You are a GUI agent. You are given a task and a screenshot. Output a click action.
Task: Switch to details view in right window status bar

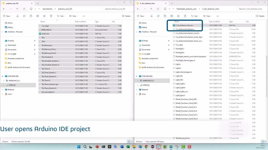[x=263, y=141]
